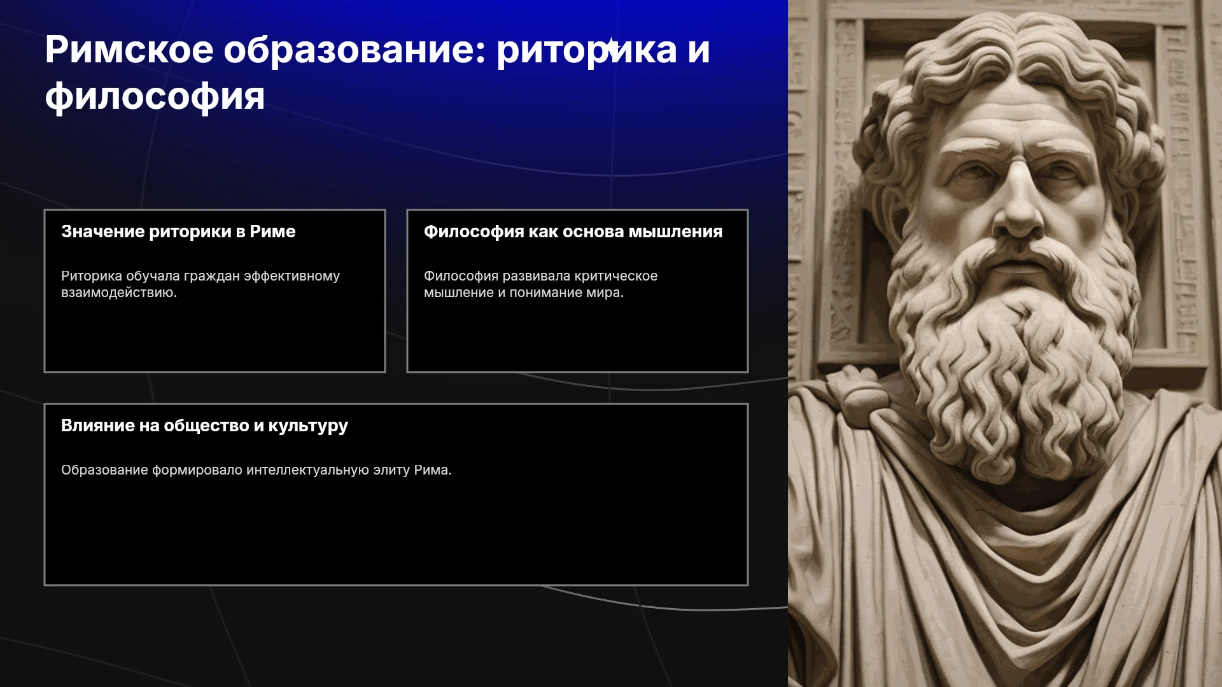
Task: Select heading "Значение риторики в Риме"
Action: coord(178,232)
